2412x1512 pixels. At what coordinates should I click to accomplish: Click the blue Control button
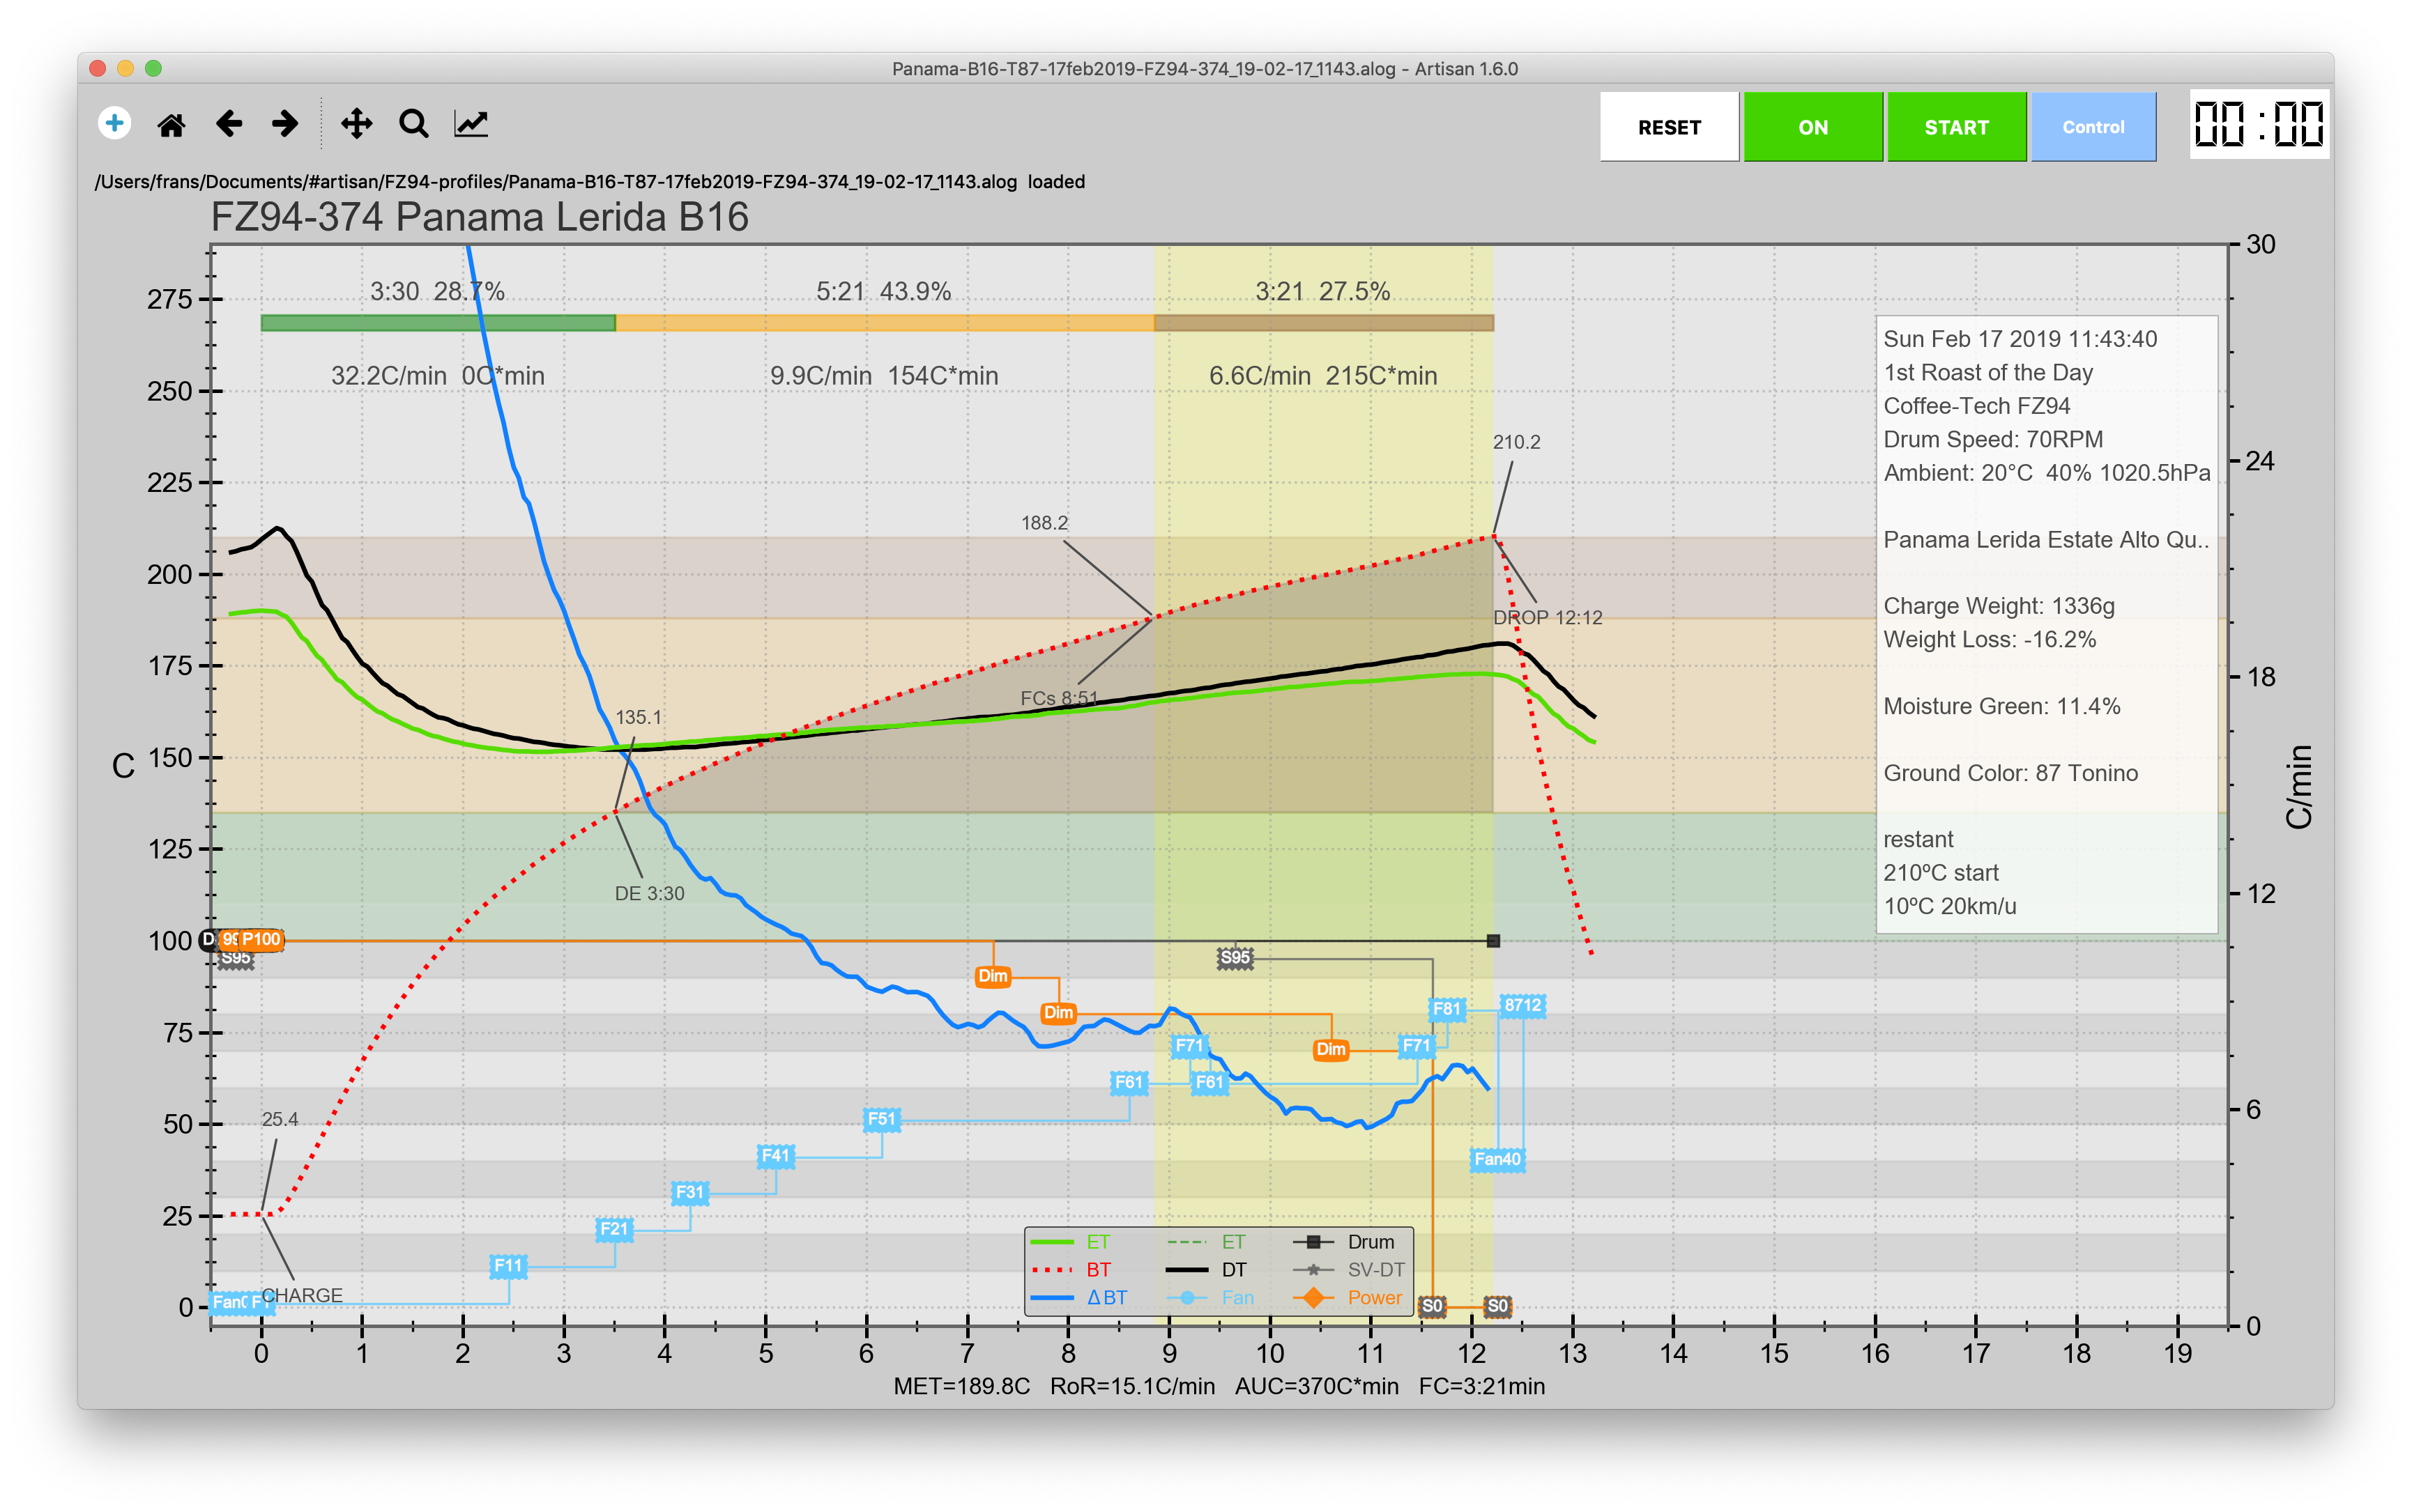(2093, 127)
